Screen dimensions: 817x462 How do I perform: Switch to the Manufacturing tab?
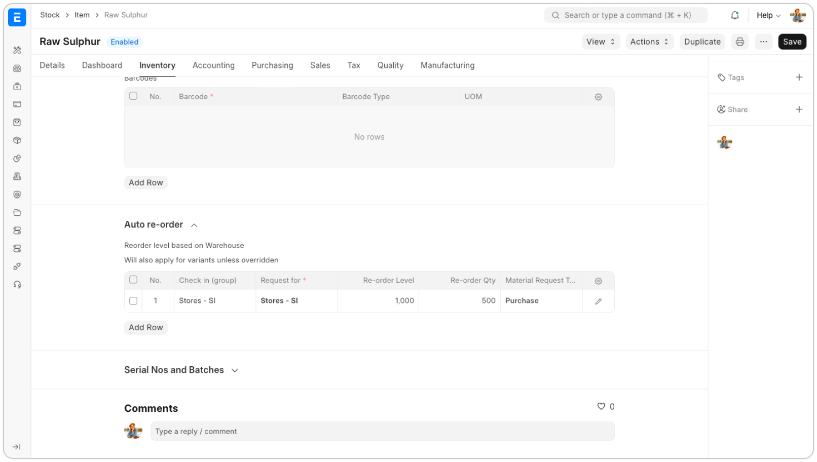448,65
